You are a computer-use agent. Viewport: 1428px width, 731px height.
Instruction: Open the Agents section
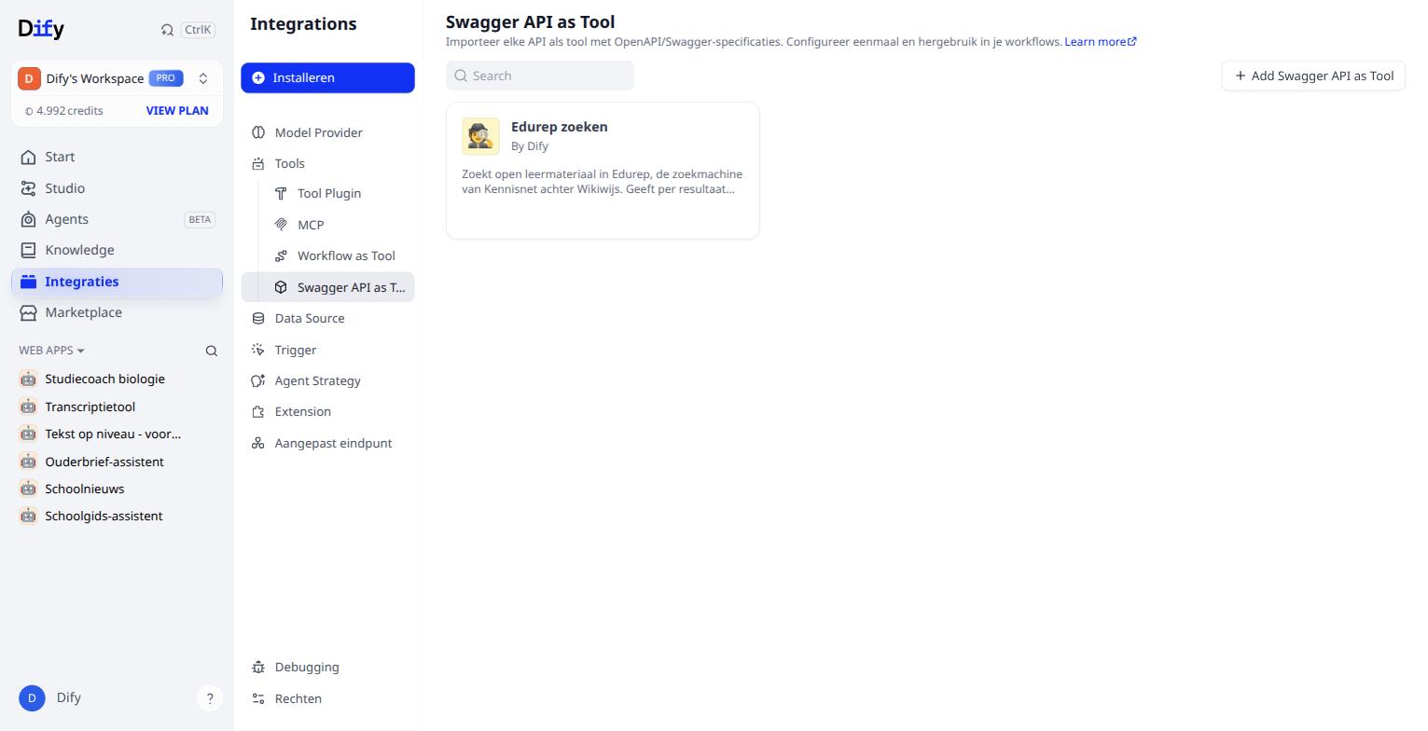click(117, 219)
